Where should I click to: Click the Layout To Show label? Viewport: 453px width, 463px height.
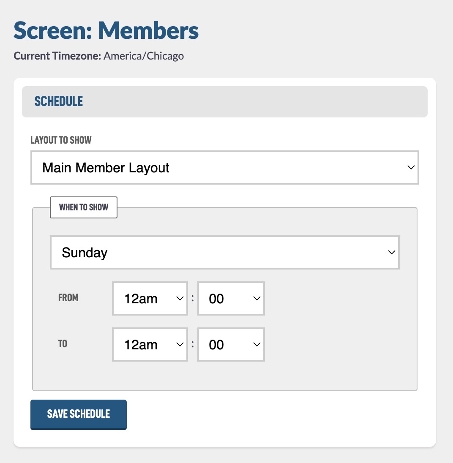[61, 140]
